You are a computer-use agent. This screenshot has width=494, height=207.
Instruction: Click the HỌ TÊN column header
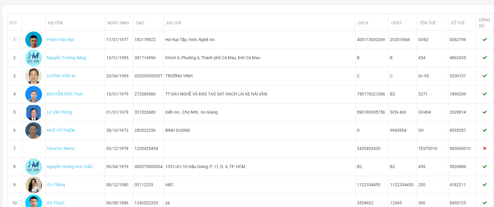point(55,23)
